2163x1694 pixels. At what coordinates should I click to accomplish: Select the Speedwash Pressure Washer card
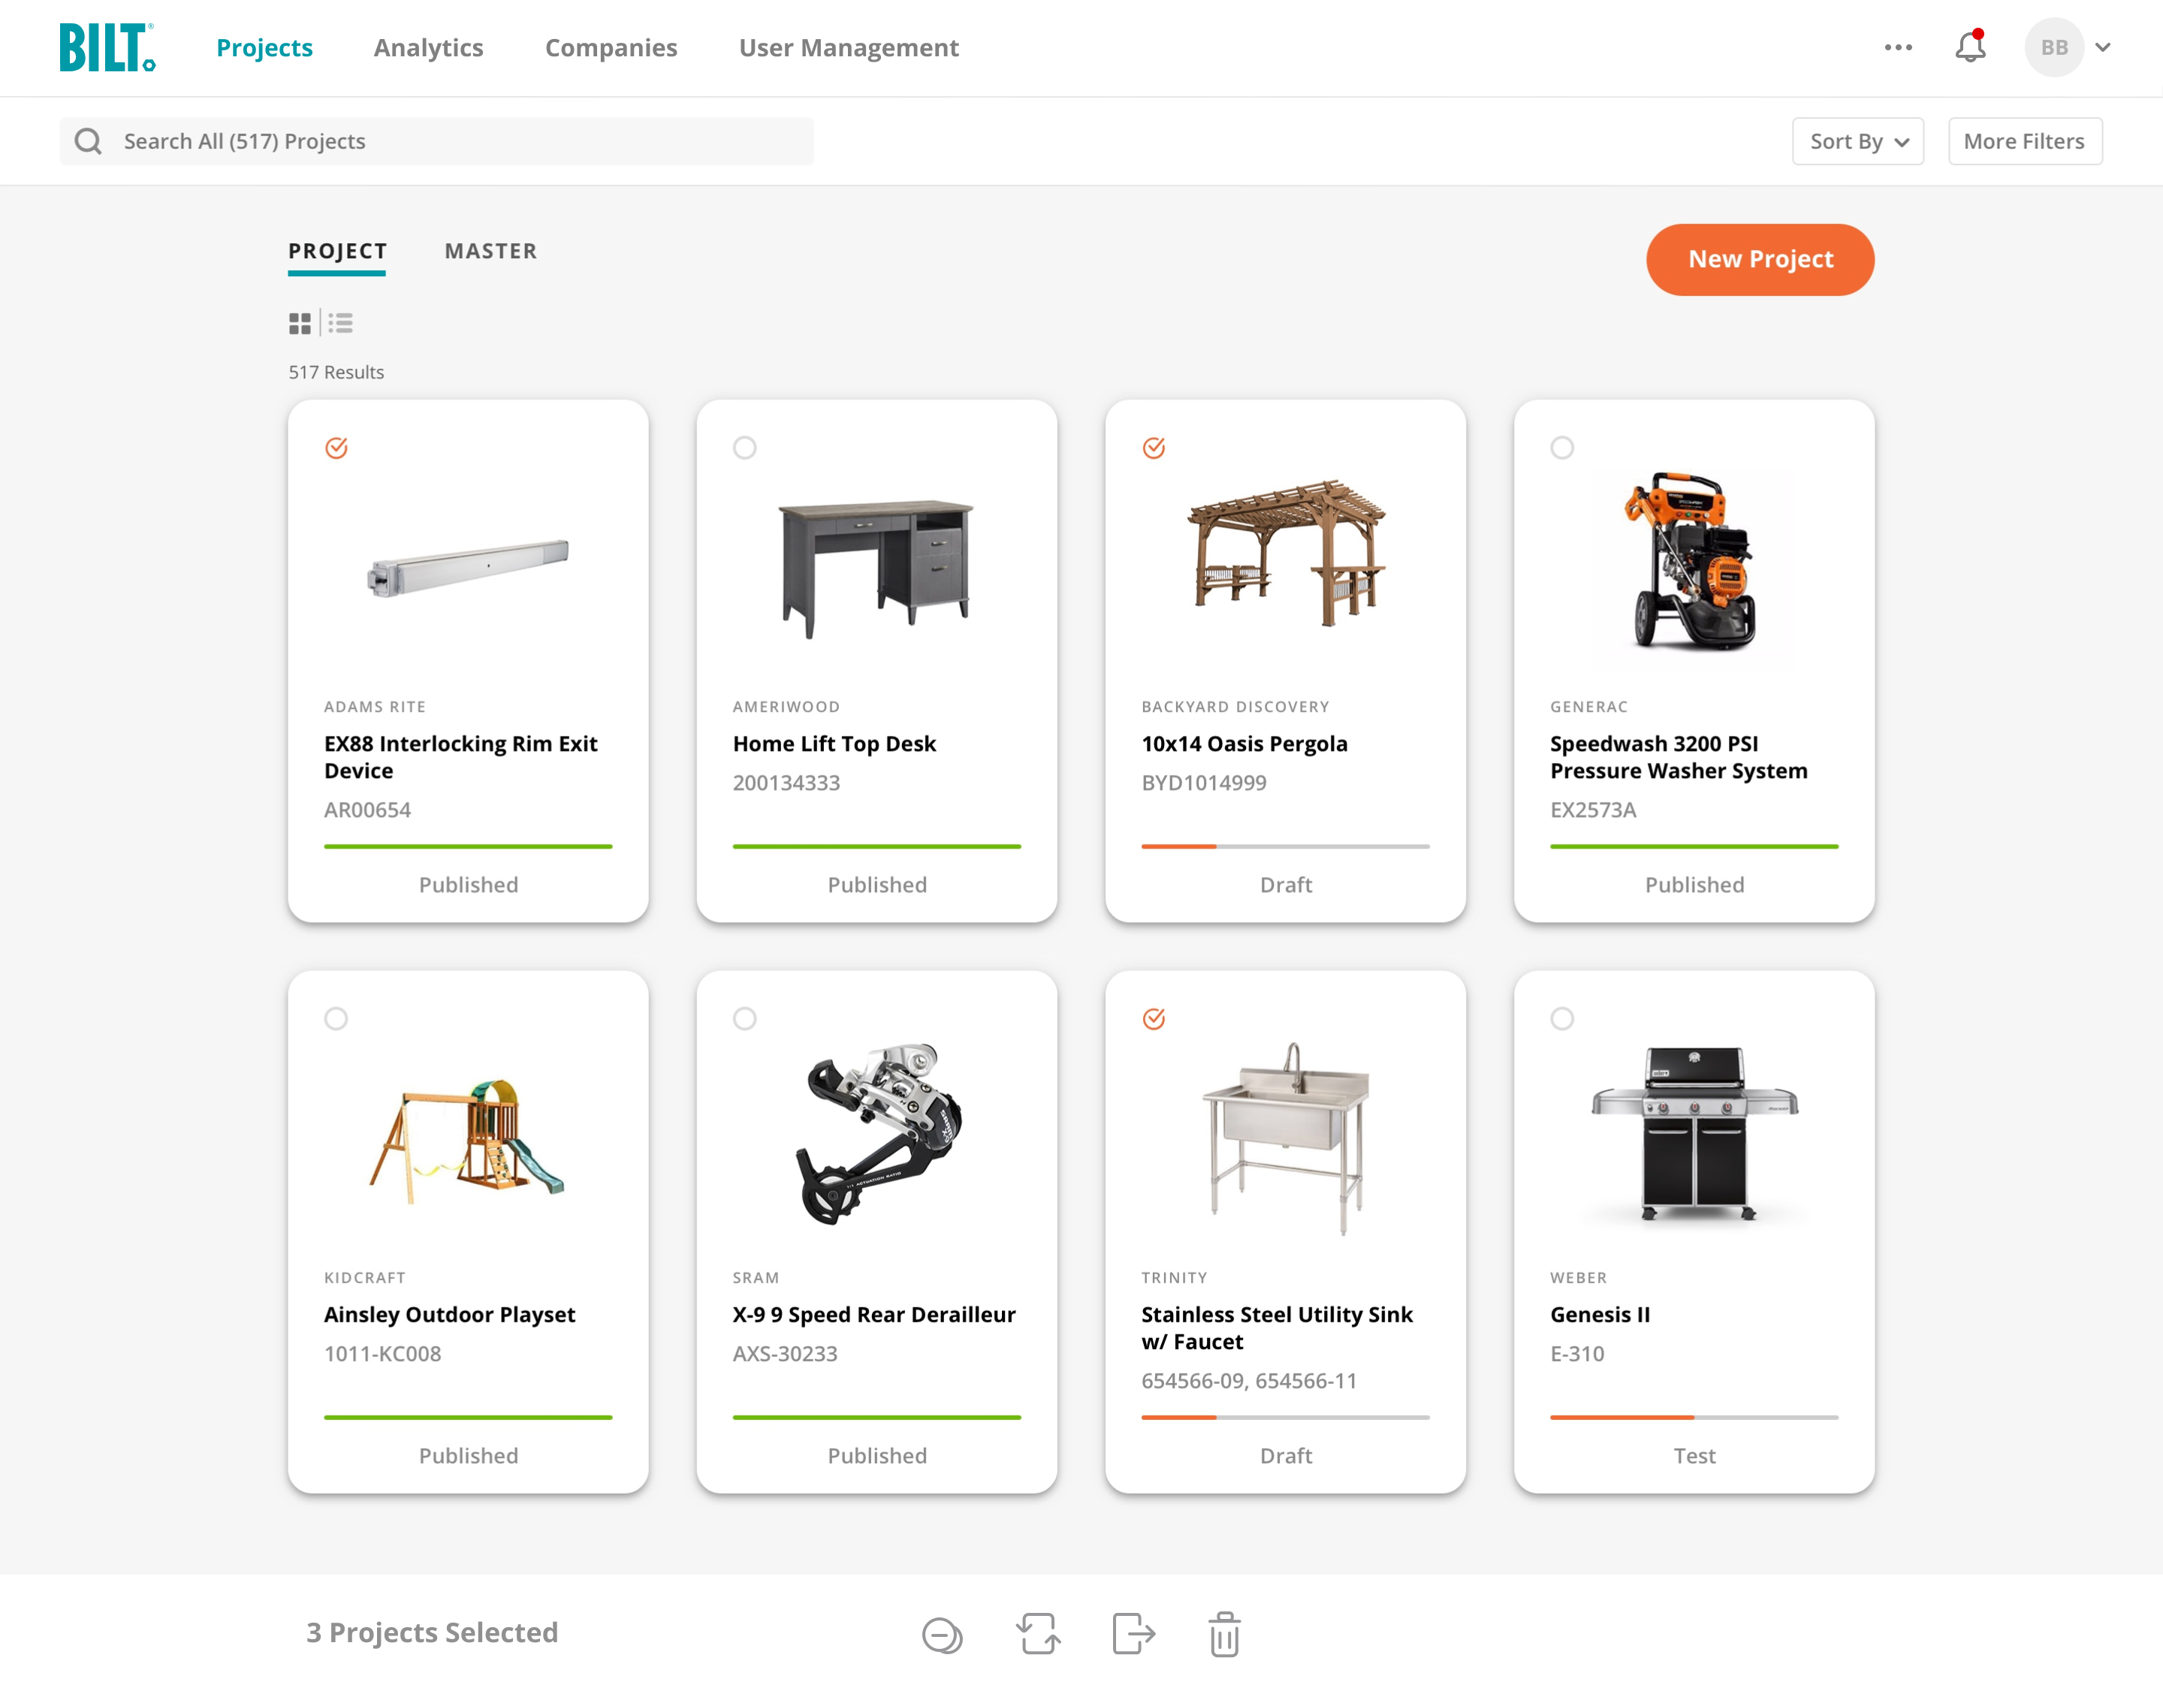tap(1562, 448)
